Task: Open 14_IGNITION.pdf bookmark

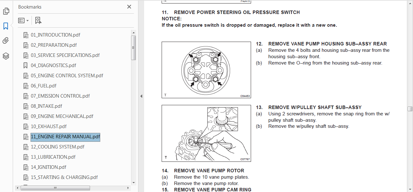Action: coord(49,167)
